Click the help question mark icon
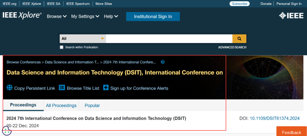 pyautogui.click(x=163, y=62)
